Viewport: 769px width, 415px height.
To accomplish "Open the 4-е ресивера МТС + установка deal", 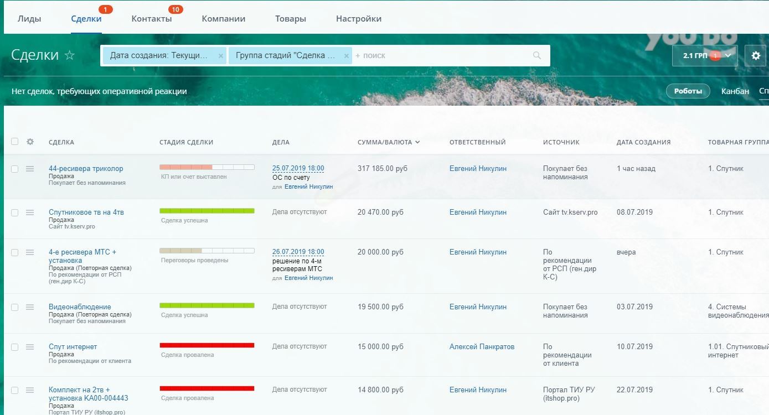I will [x=82, y=256].
